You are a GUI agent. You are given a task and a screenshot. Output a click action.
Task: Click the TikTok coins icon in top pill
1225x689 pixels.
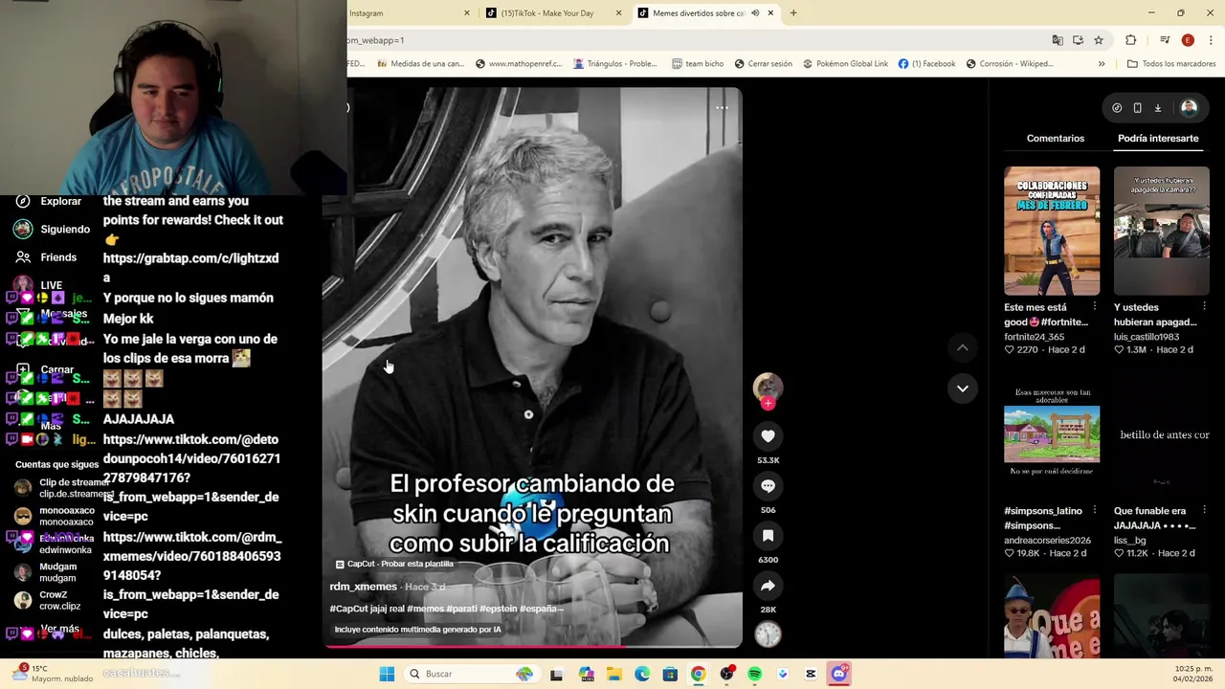pos(1117,108)
